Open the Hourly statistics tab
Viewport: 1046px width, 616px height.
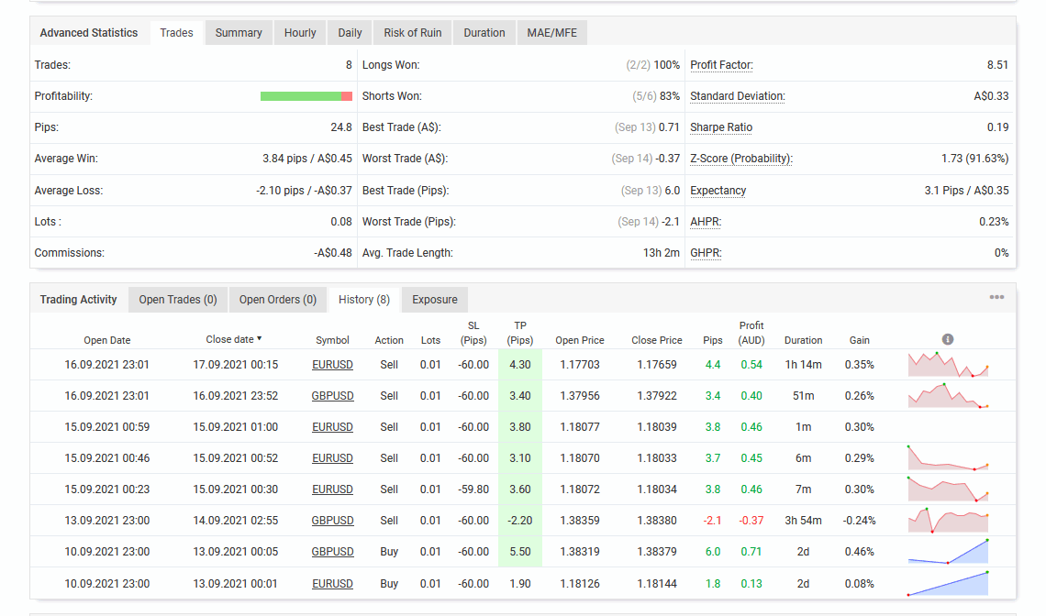pyautogui.click(x=300, y=33)
